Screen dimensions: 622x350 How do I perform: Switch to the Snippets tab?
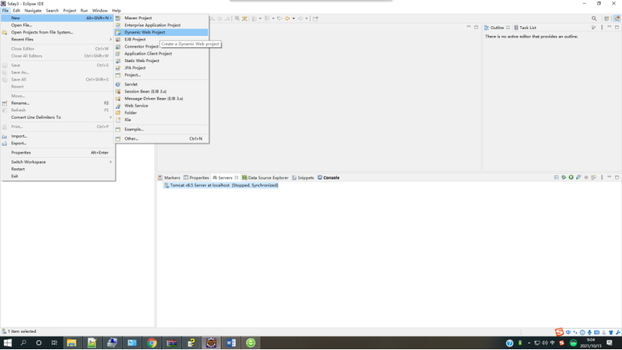pos(302,177)
